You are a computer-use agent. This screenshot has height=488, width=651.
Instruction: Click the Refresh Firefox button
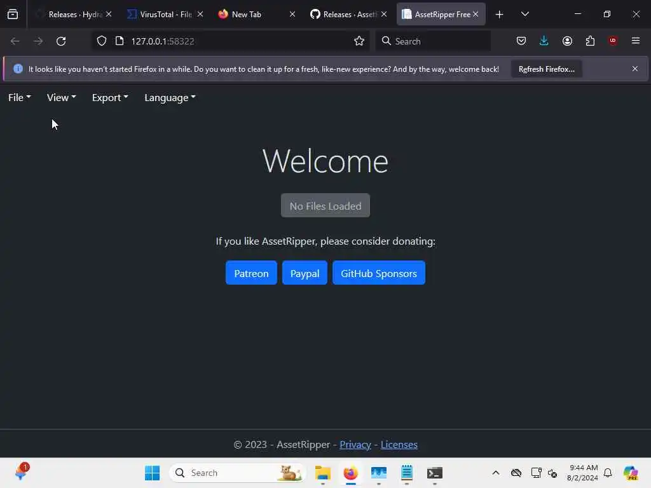[x=546, y=69]
